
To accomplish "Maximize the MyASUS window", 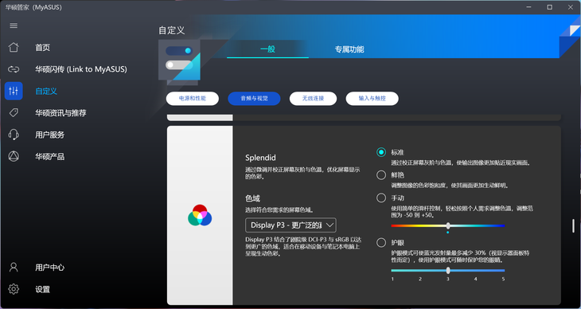I will pos(549,7).
